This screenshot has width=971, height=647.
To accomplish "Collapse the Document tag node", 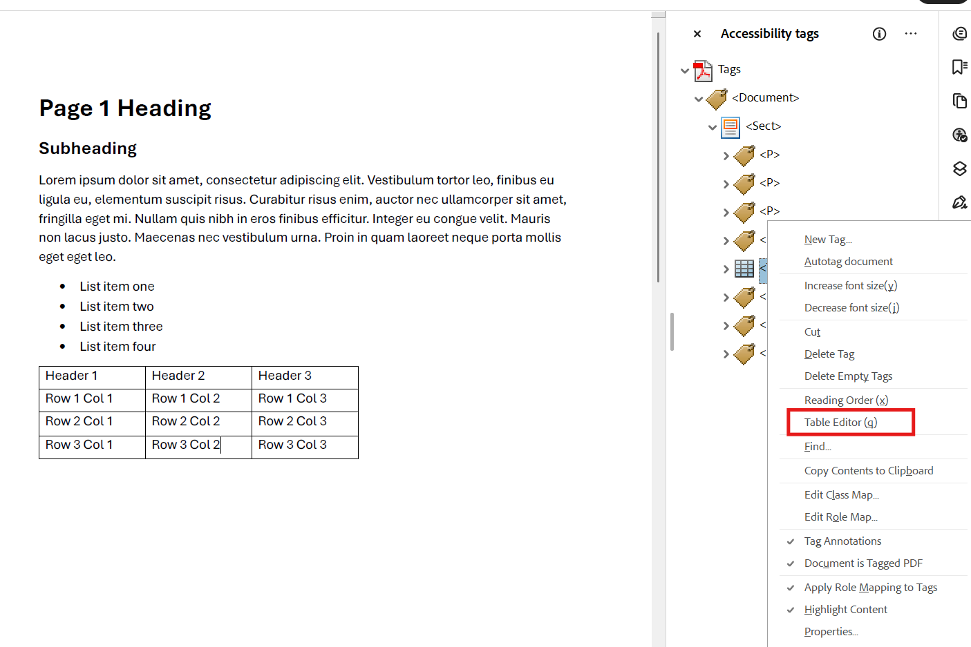I will [x=699, y=99].
